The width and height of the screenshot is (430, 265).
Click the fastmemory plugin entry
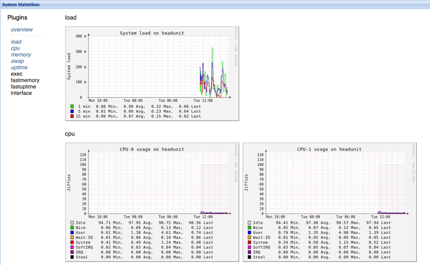pos(25,80)
